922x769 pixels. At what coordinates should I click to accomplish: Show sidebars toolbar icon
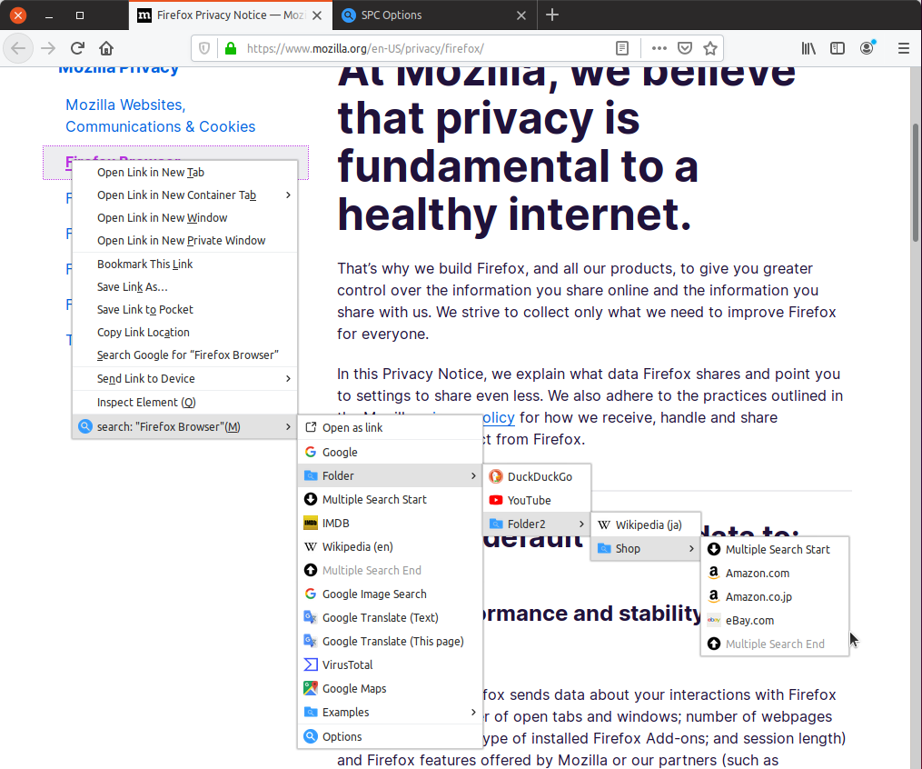pyautogui.click(x=838, y=48)
